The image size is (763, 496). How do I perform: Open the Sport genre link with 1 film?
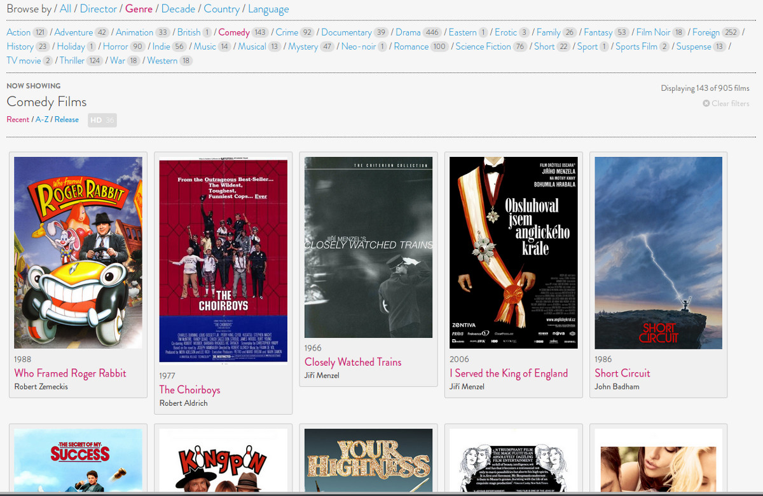pyautogui.click(x=588, y=46)
